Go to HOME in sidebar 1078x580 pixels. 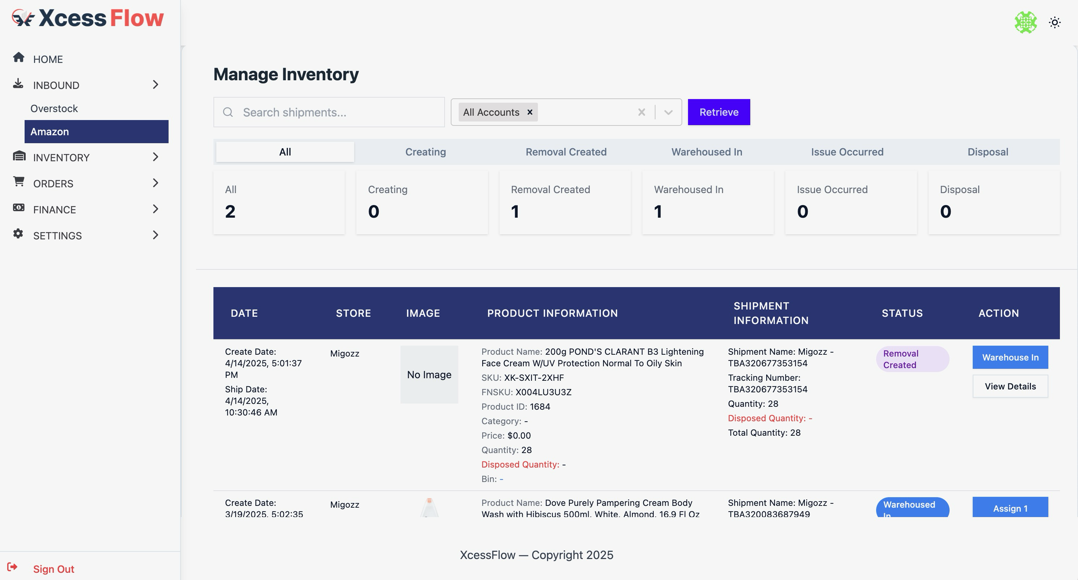48,59
